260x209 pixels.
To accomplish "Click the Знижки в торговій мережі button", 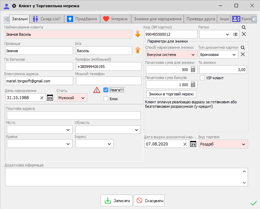I will coord(171,94).
